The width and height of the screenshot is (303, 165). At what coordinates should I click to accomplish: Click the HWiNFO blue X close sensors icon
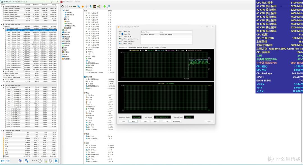pos(56,161)
